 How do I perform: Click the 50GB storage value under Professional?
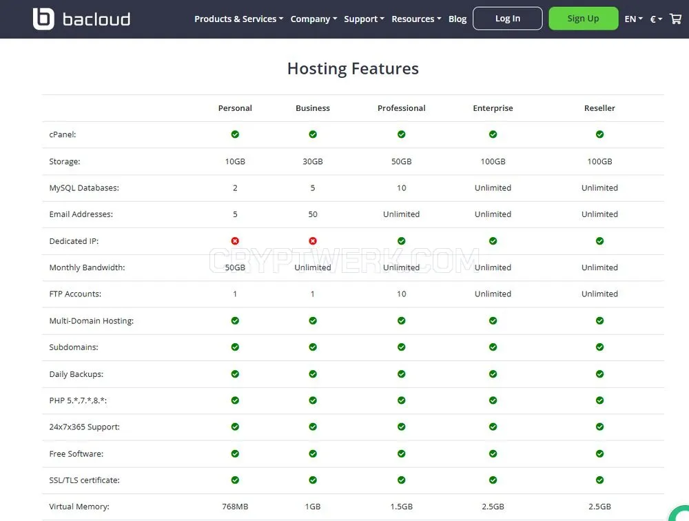401,161
